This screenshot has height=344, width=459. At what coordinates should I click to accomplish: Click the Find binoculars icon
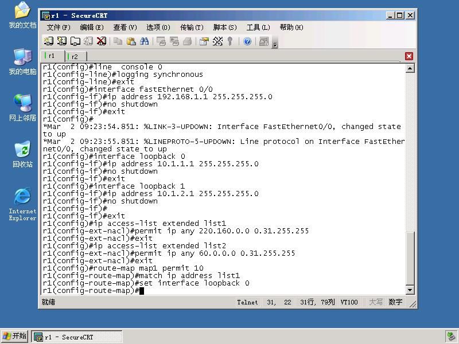click(x=145, y=41)
